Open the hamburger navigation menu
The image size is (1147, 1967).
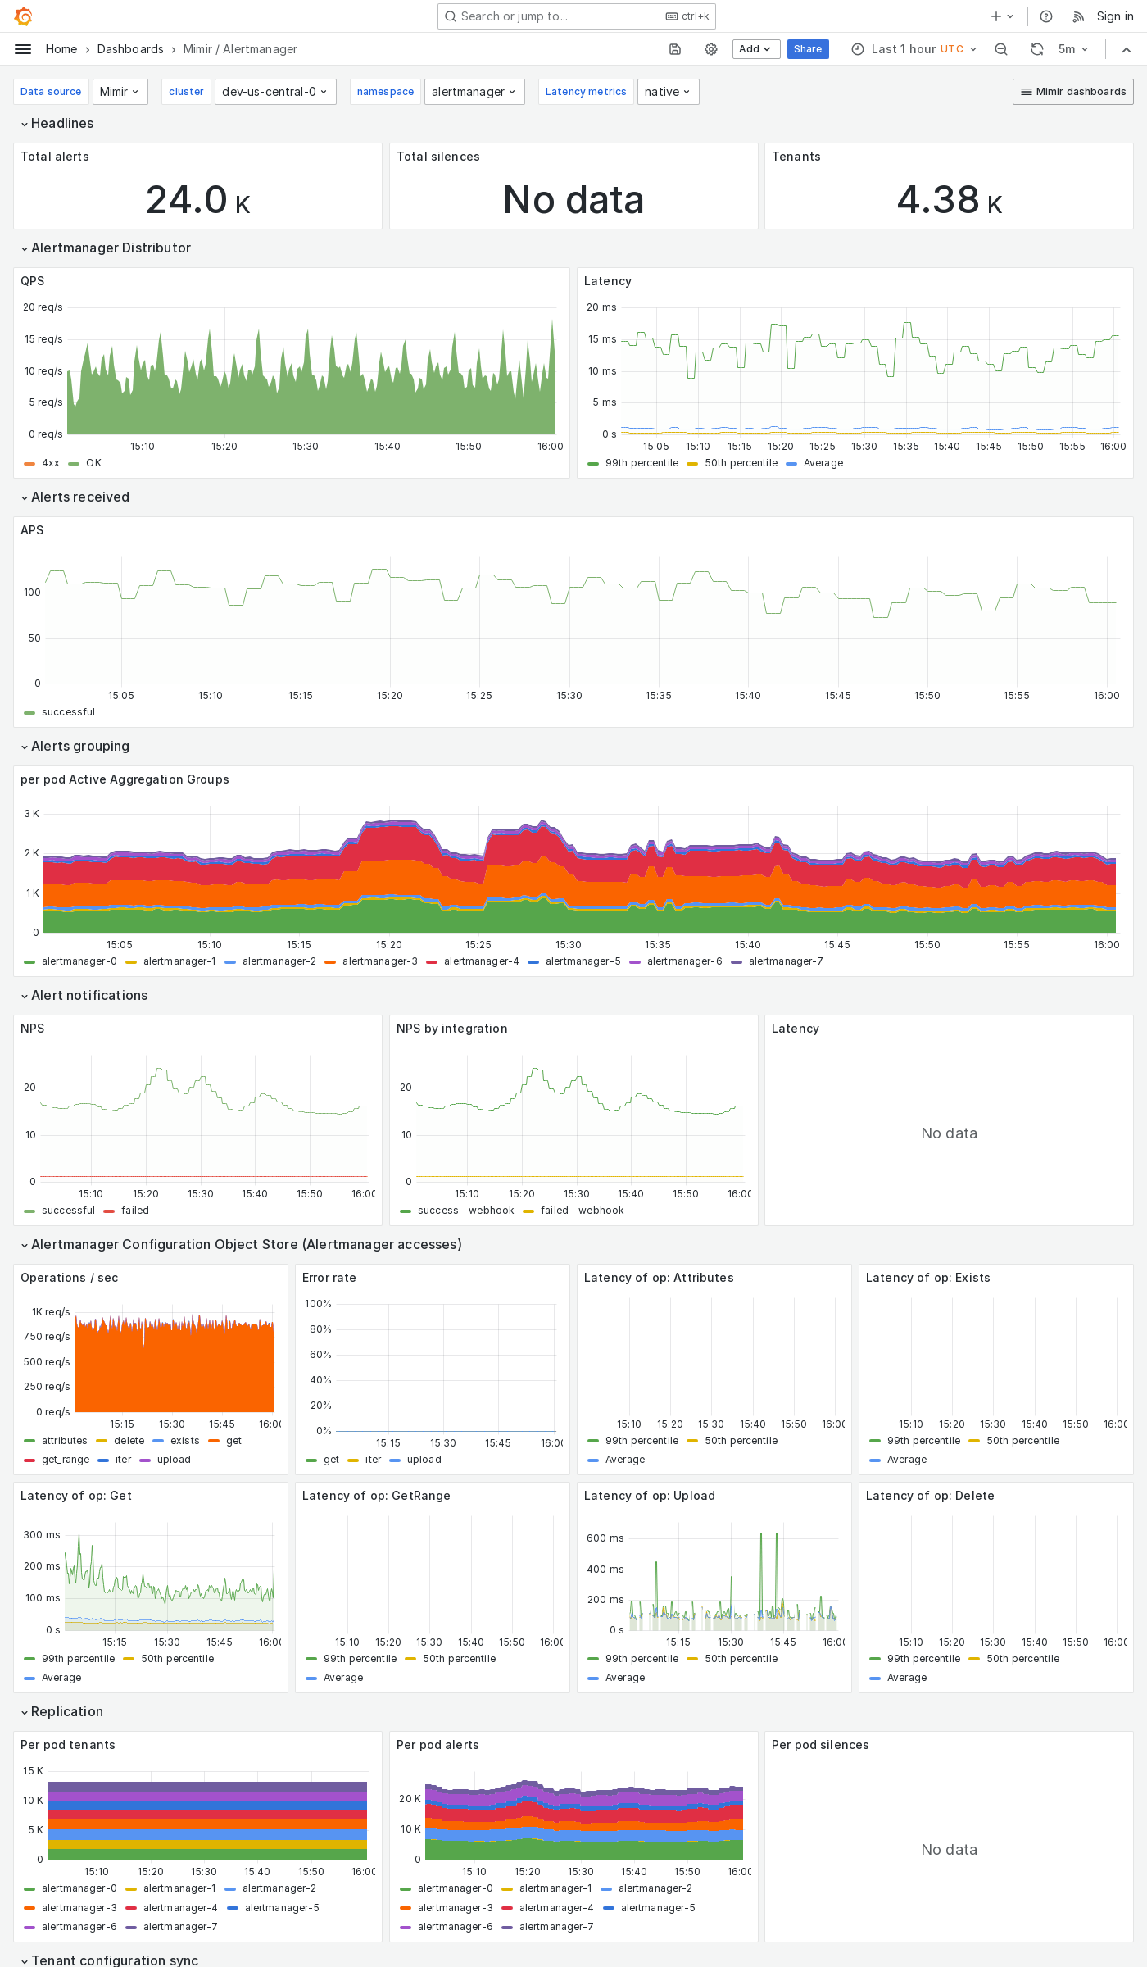tap(23, 49)
